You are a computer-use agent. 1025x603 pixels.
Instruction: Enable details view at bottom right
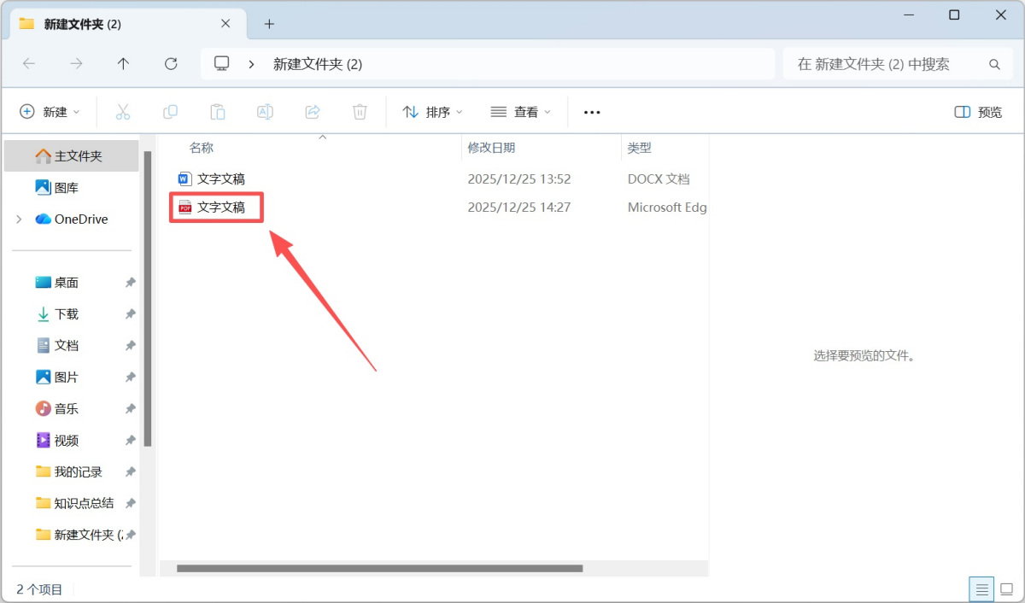pos(981,588)
